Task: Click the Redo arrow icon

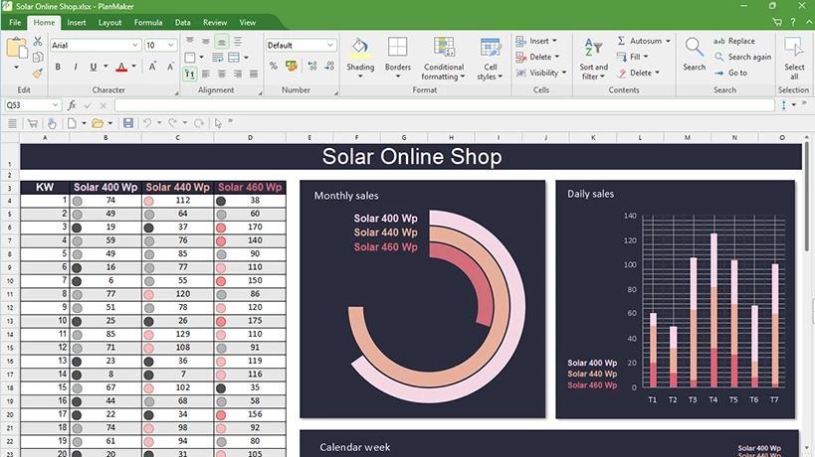Action: pos(172,123)
